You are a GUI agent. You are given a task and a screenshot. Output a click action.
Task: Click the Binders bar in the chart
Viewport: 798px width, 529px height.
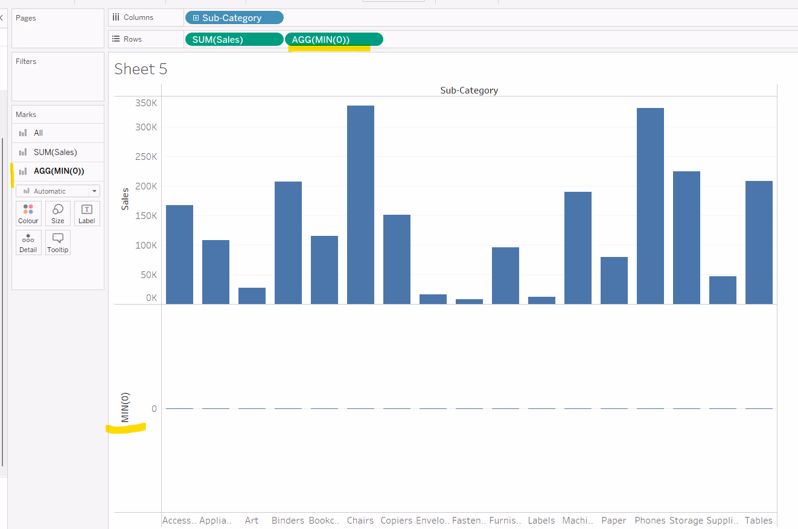[288, 242]
